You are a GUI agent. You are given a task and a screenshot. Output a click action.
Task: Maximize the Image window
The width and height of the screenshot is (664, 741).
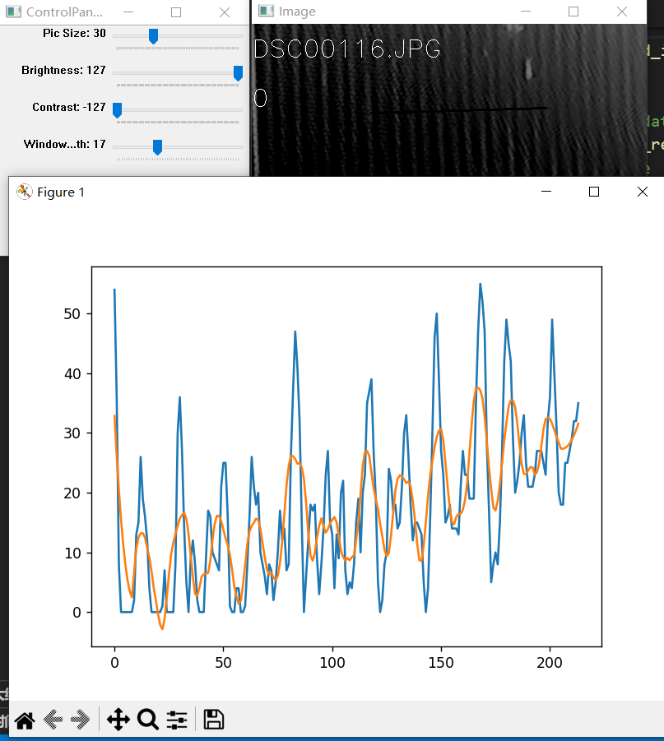pos(573,12)
